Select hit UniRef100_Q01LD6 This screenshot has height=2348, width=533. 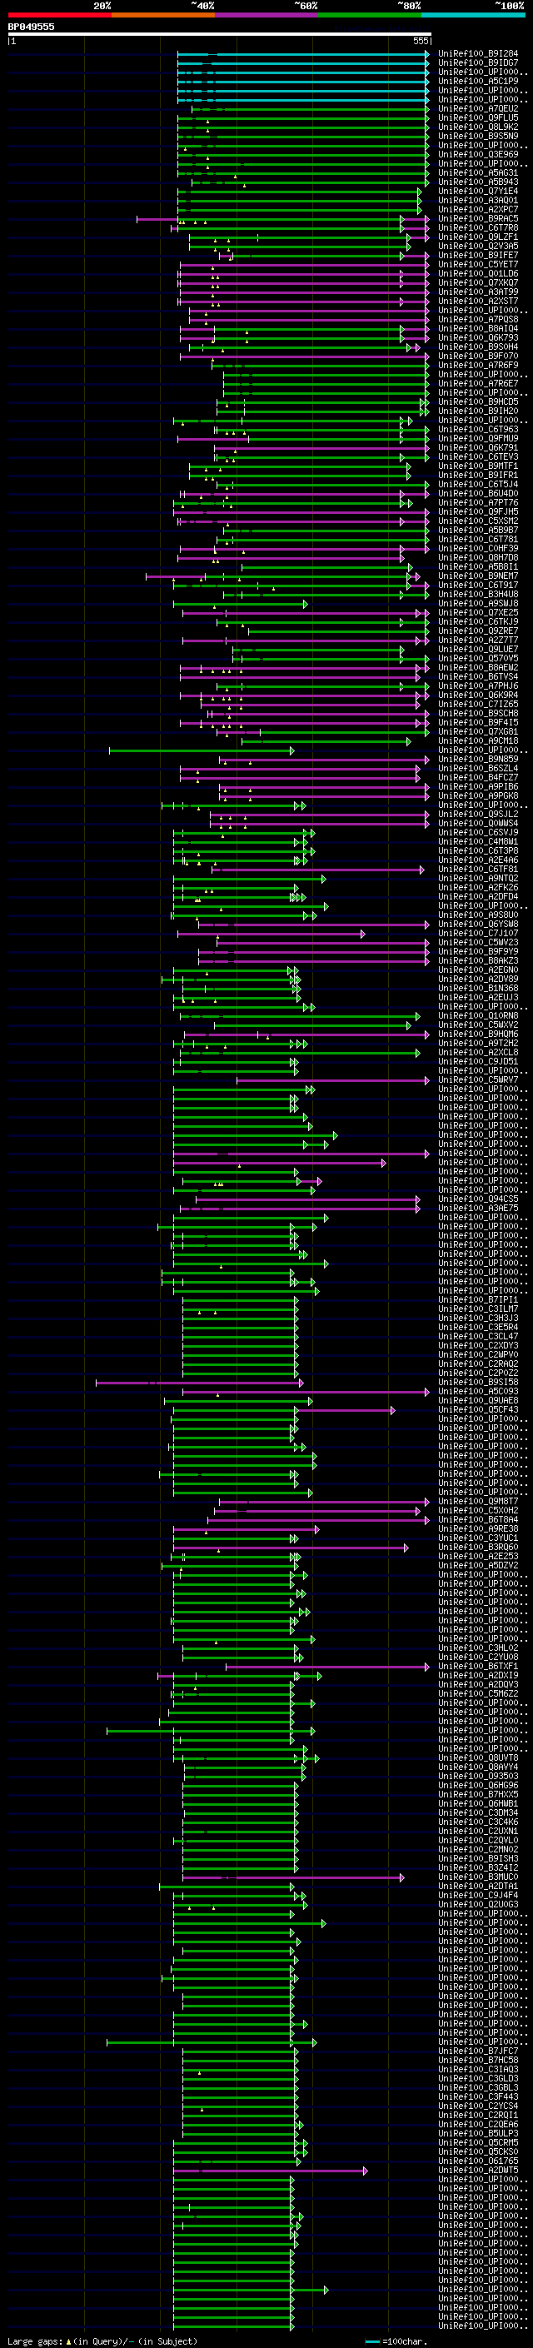point(477,273)
